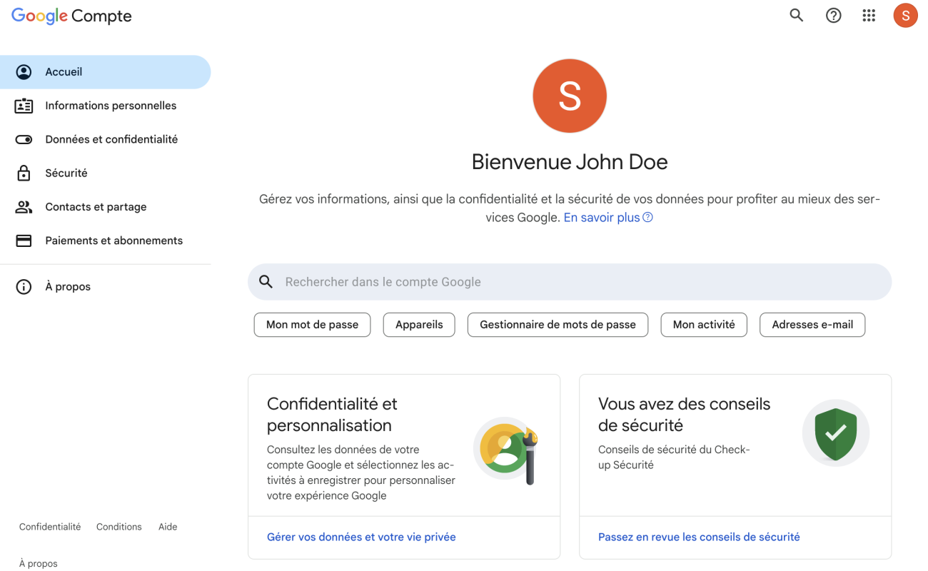Click the Confidentialité et personnalisation card heading
This screenshot has height=571, width=928.
[x=332, y=415]
